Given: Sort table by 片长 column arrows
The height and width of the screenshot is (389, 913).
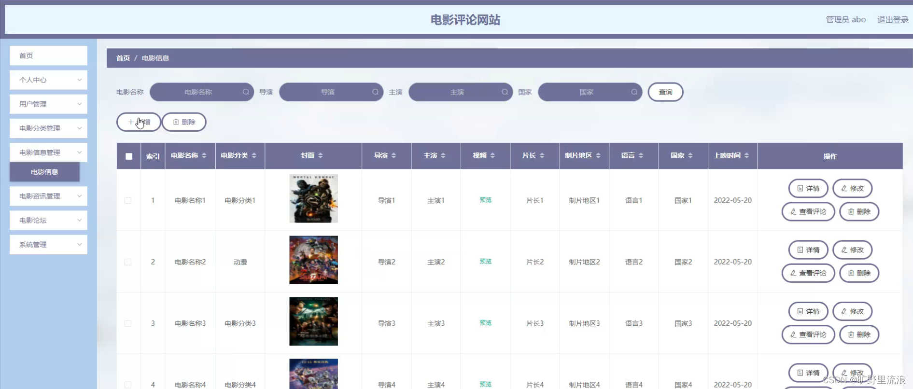Looking at the screenshot, I should (542, 155).
